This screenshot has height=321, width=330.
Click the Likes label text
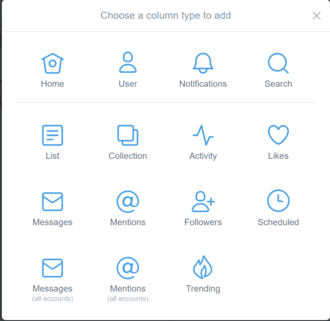[278, 156]
